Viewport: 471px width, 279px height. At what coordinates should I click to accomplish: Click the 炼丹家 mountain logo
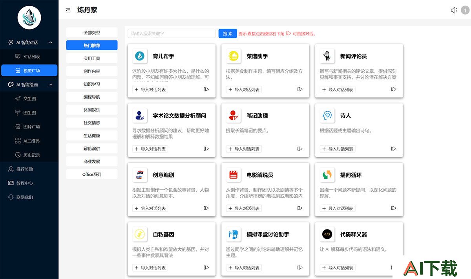click(x=29, y=18)
